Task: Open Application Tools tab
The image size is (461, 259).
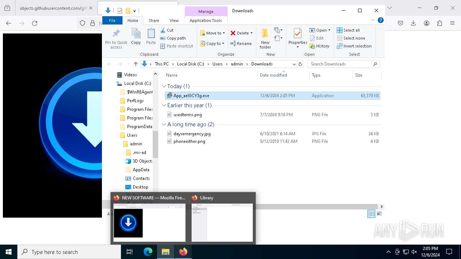Action: pos(206,21)
